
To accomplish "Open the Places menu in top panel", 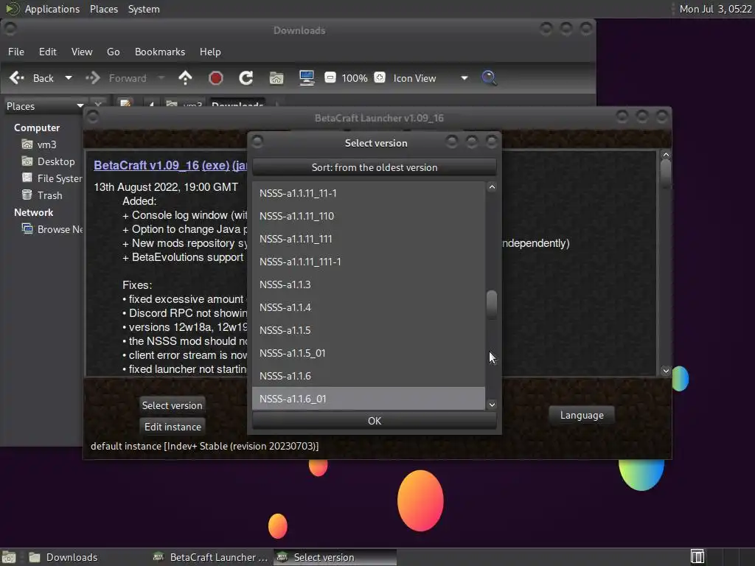I will coord(104,9).
